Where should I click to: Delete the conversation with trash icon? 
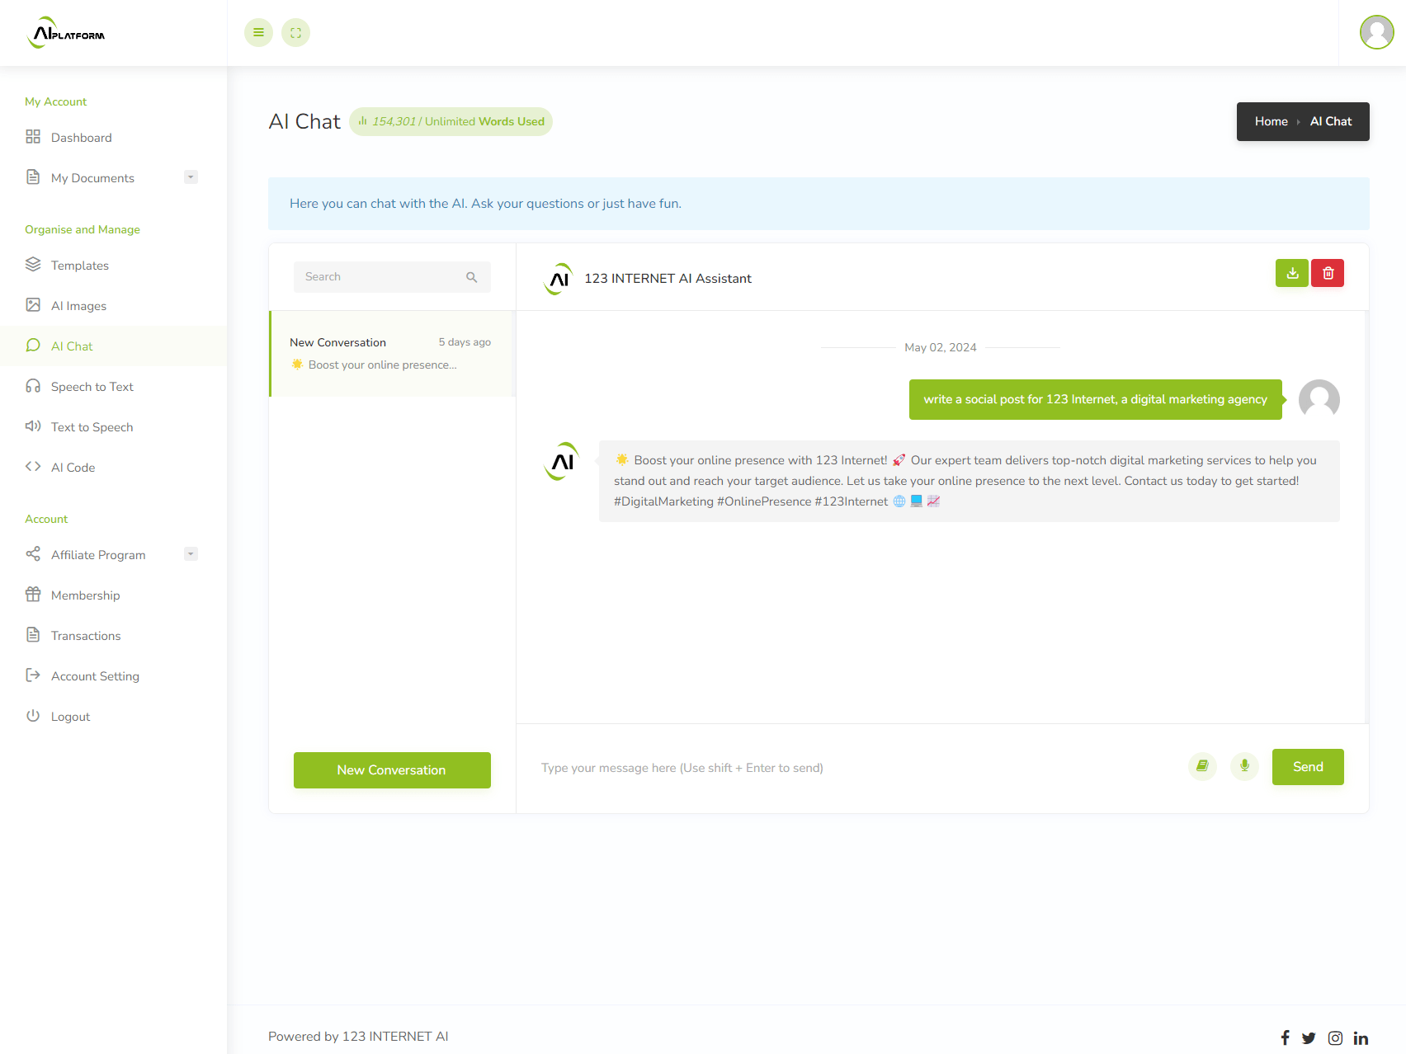click(1328, 273)
